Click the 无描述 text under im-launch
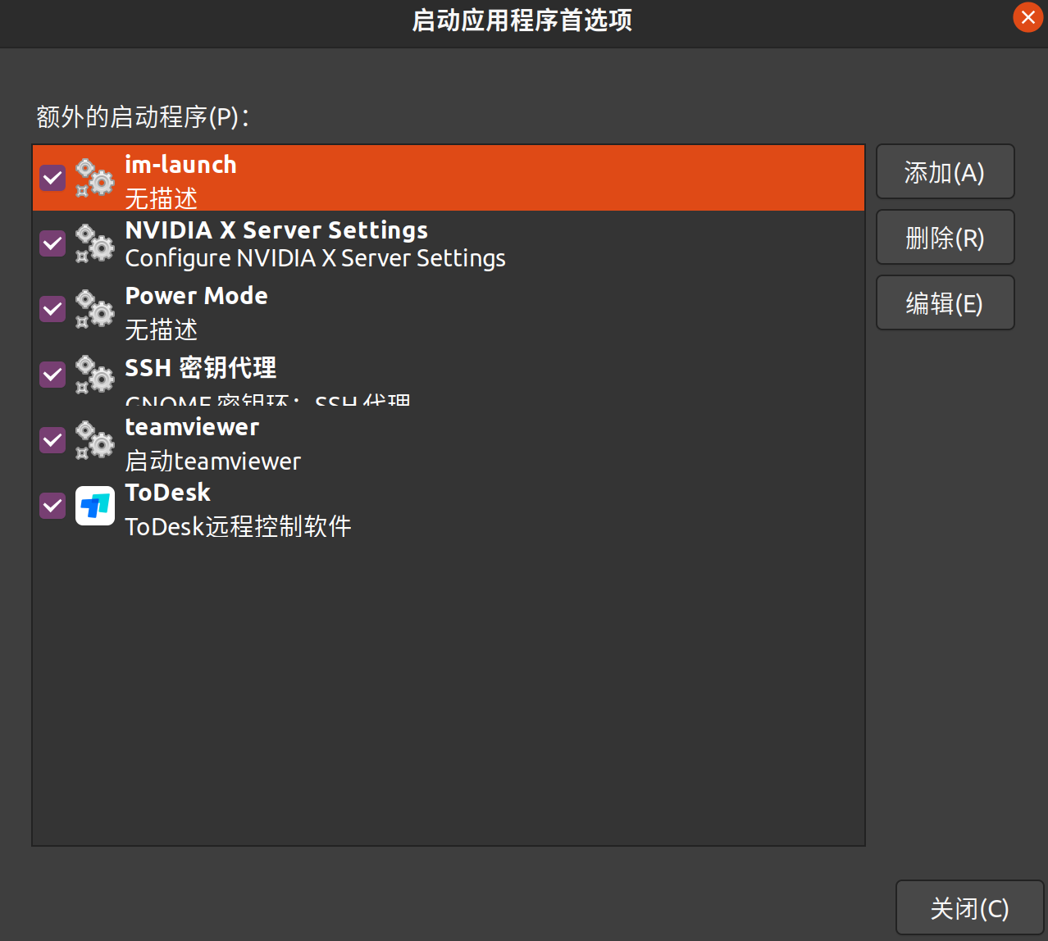The image size is (1048, 941). pyautogui.click(x=161, y=198)
